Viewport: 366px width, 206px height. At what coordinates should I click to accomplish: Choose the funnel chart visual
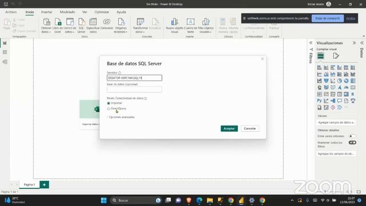pyautogui.click(x=326, y=81)
